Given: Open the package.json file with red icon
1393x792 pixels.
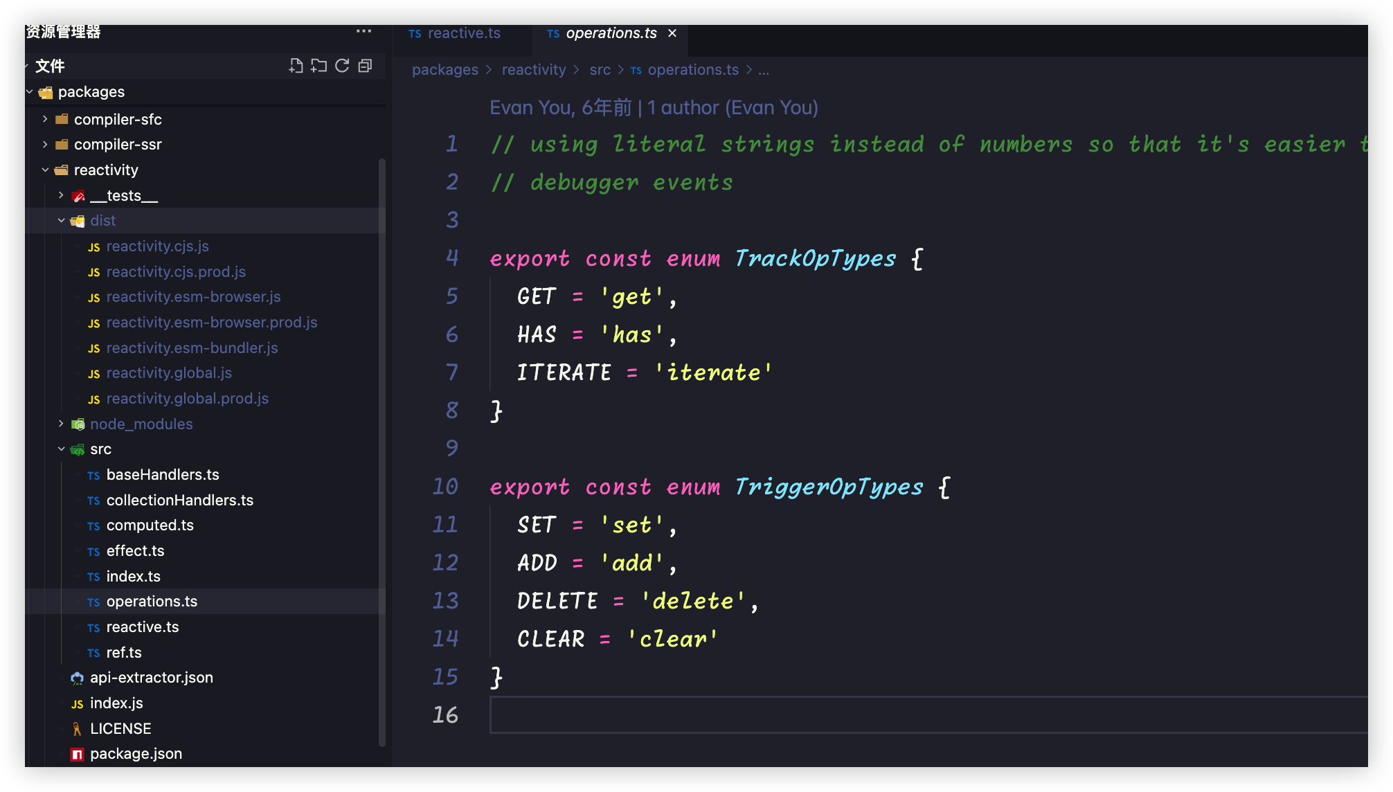Looking at the screenshot, I should coord(136,754).
